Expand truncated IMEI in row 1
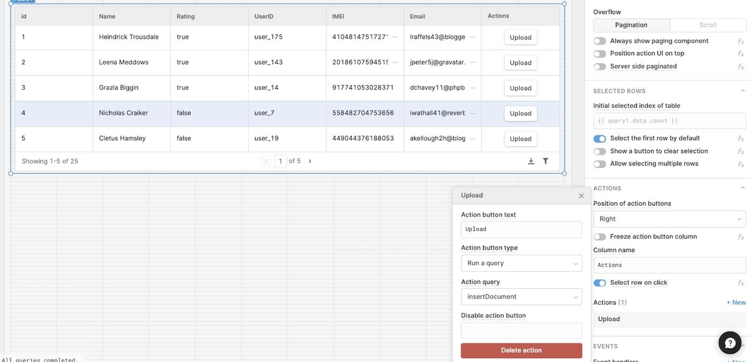 click(x=395, y=37)
